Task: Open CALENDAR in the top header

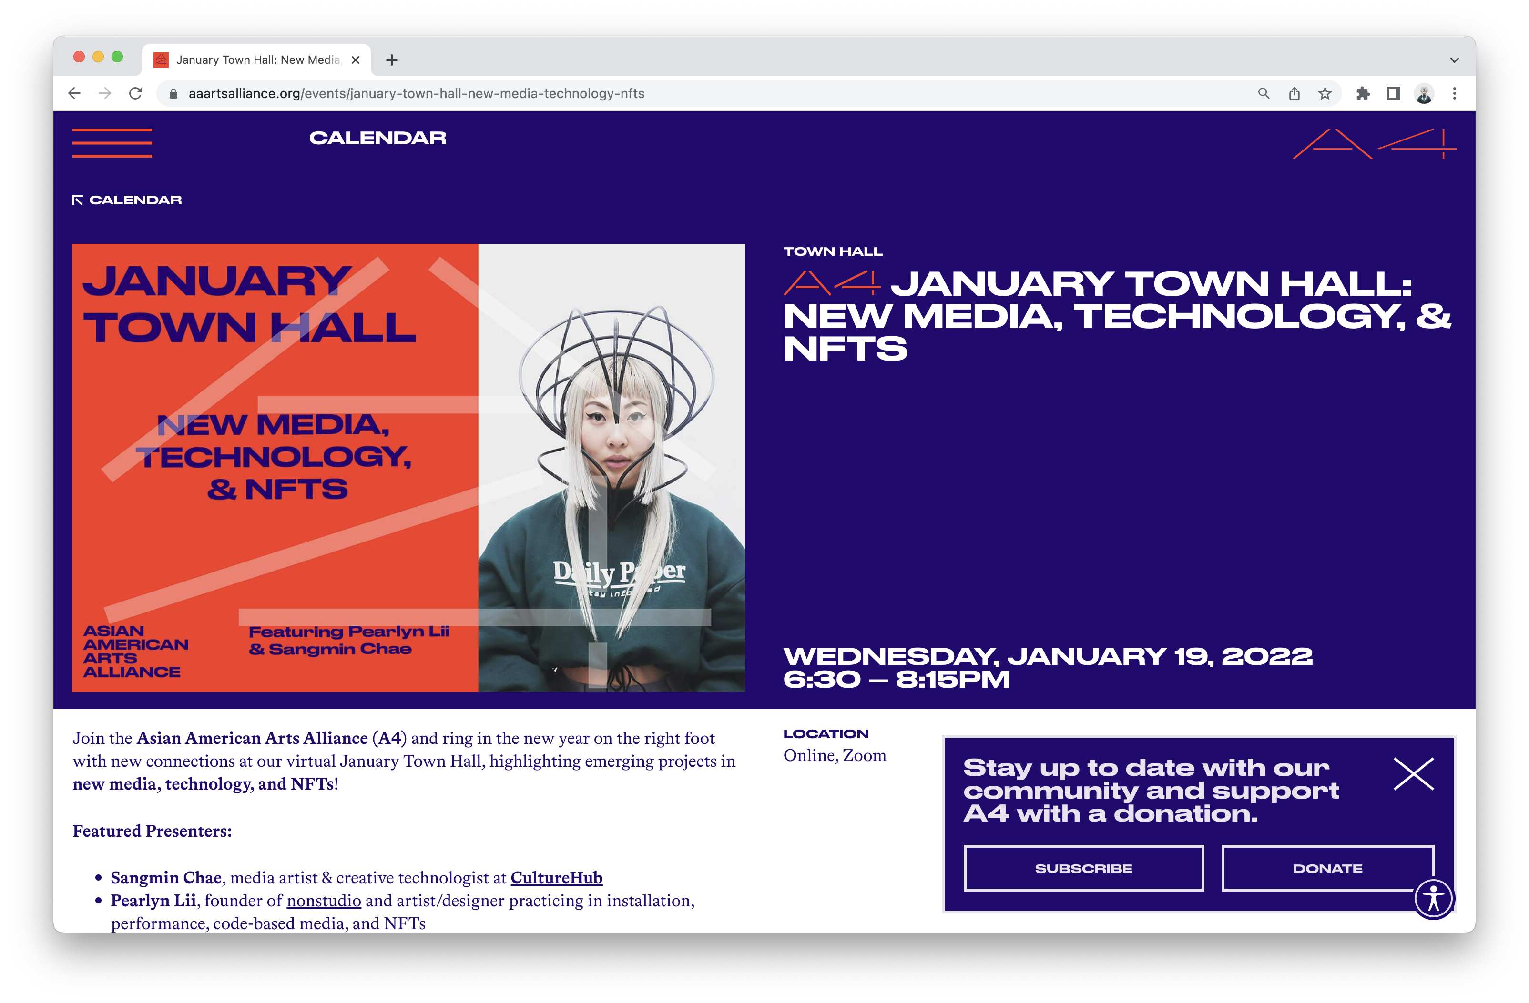Action: [x=378, y=138]
